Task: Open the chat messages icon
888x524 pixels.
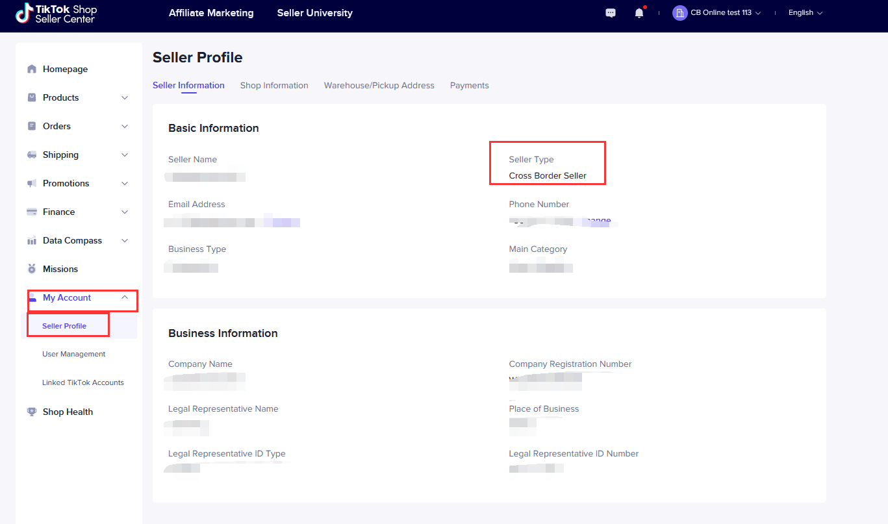Action: (611, 13)
